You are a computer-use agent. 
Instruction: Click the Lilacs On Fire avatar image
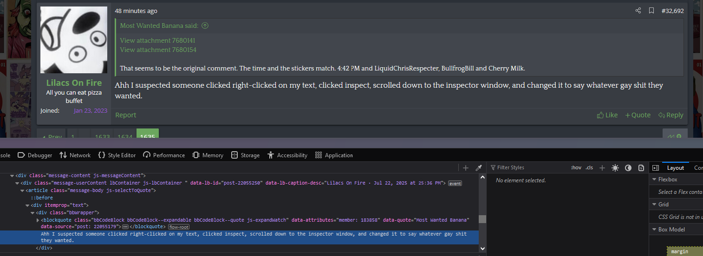point(74,40)
